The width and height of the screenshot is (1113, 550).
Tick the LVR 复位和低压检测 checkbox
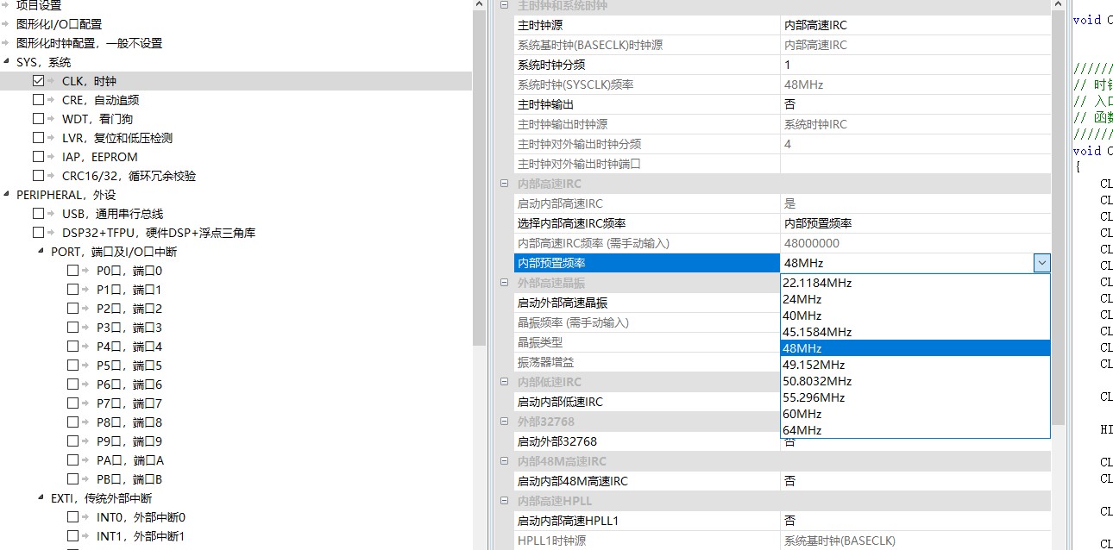pos(38,138)
